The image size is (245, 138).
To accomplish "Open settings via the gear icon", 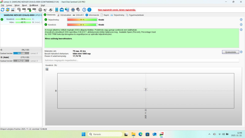I will pyautogui.click(x=73, y=10).
